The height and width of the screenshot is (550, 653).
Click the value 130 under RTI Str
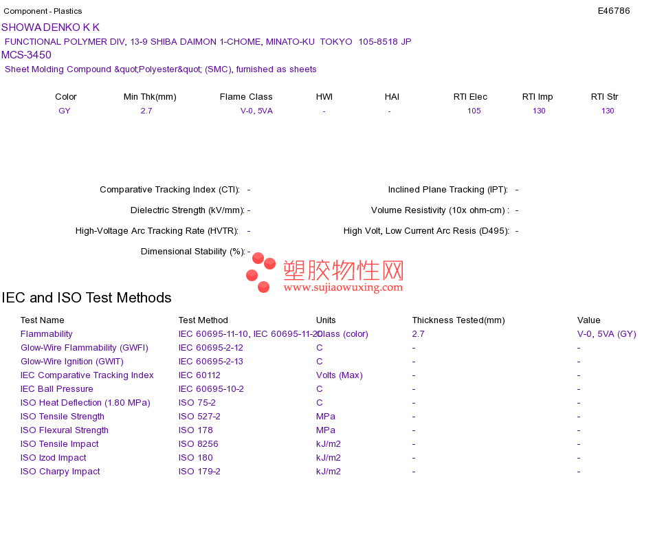[x=608, y=111]
